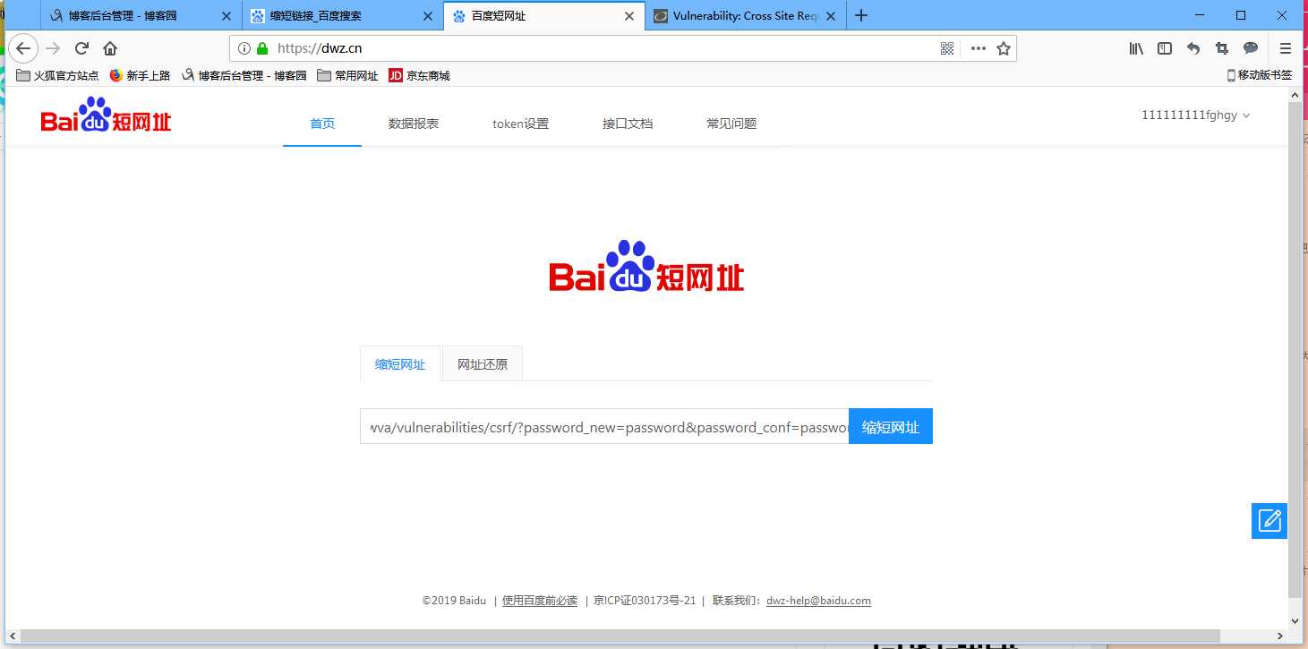Open a new tab with the plus button
Screen dimensions: 1308x649
861,15
